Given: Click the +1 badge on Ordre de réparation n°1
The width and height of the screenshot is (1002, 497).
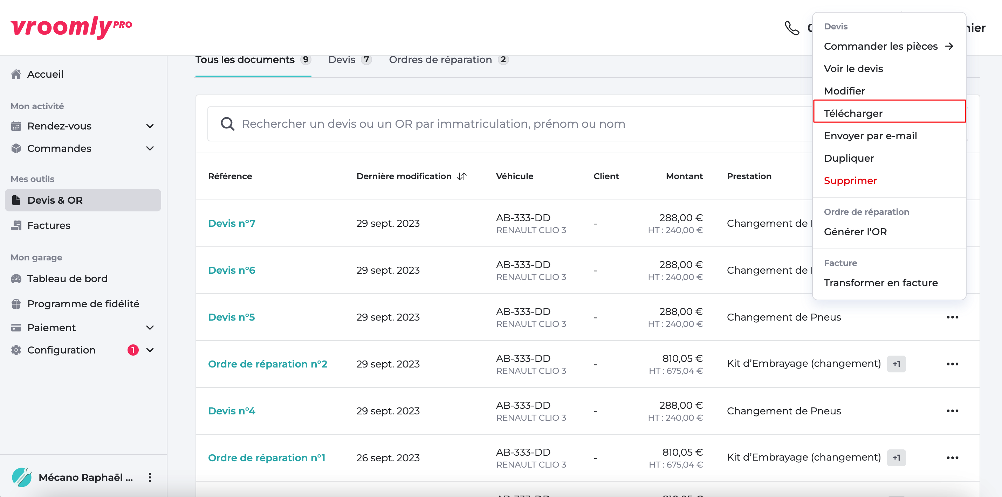Looking at the screenshot, I should tap(896, 458).
